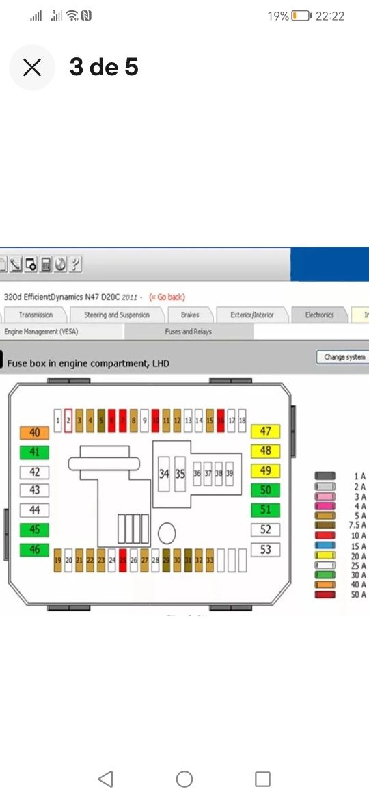
Task: Open the Steering and Suspension tab
Action: click(x=117, y=315)
